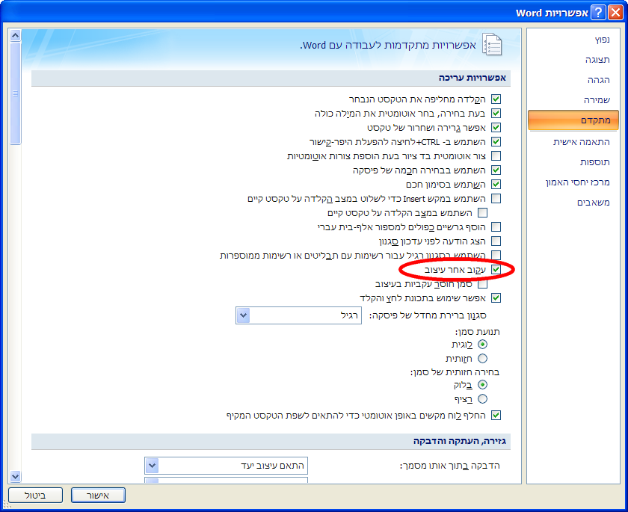Enable 'הוסף גרשיים כפולים' Hebrew numbering checkbox
This screenshot has height=512, width=628.
coord(496,227)
